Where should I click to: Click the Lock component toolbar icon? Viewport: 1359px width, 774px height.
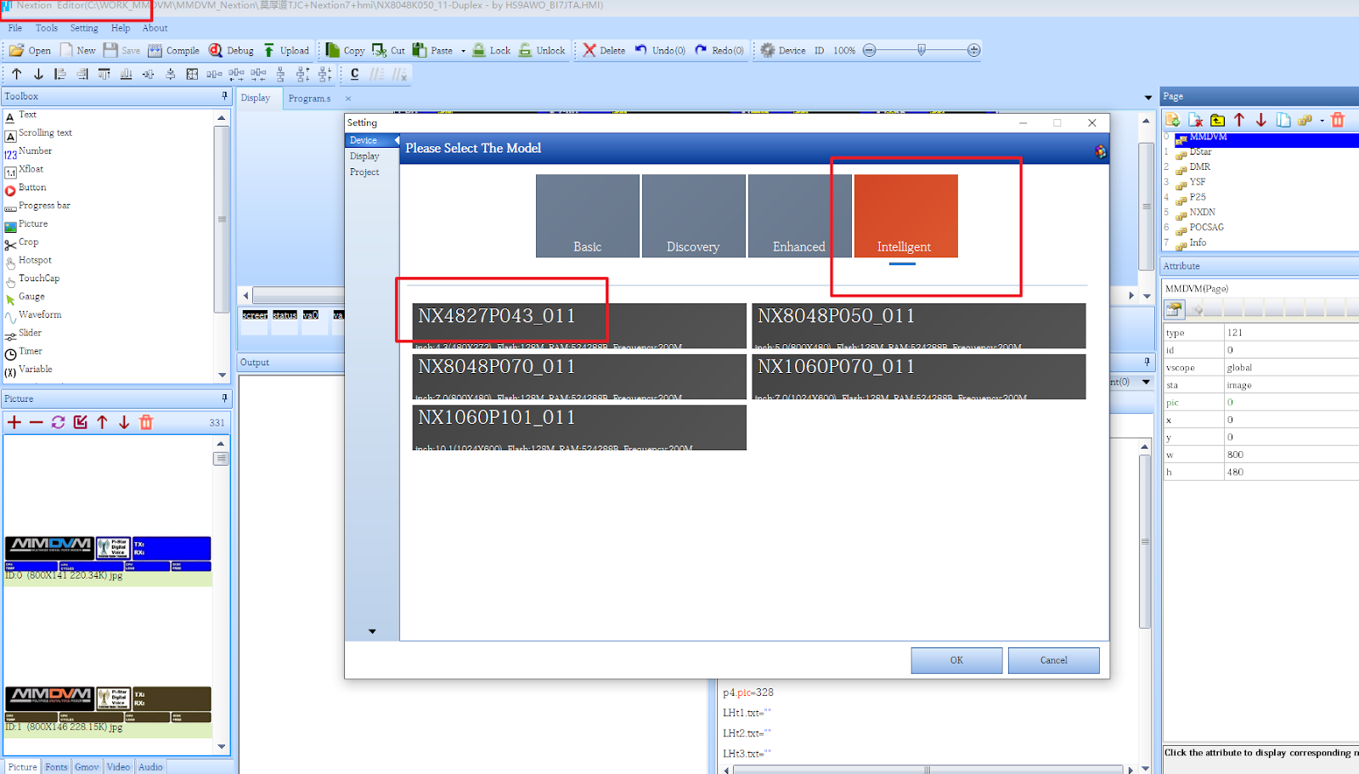pos(479,50)
